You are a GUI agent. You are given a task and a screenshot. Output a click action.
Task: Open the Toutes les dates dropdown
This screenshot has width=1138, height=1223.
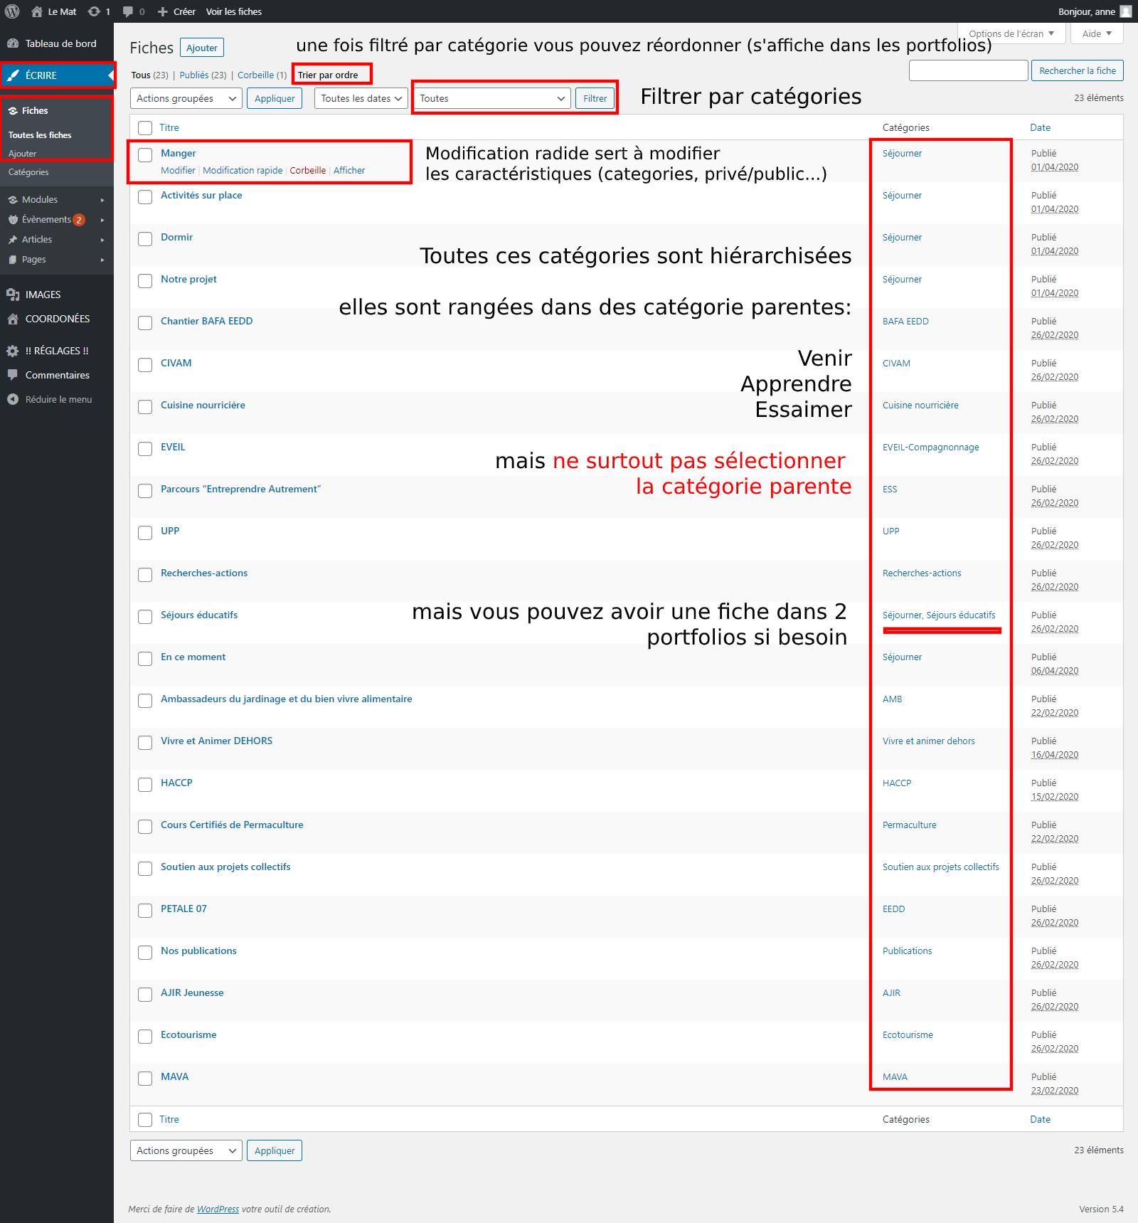[x=361, y=98]
